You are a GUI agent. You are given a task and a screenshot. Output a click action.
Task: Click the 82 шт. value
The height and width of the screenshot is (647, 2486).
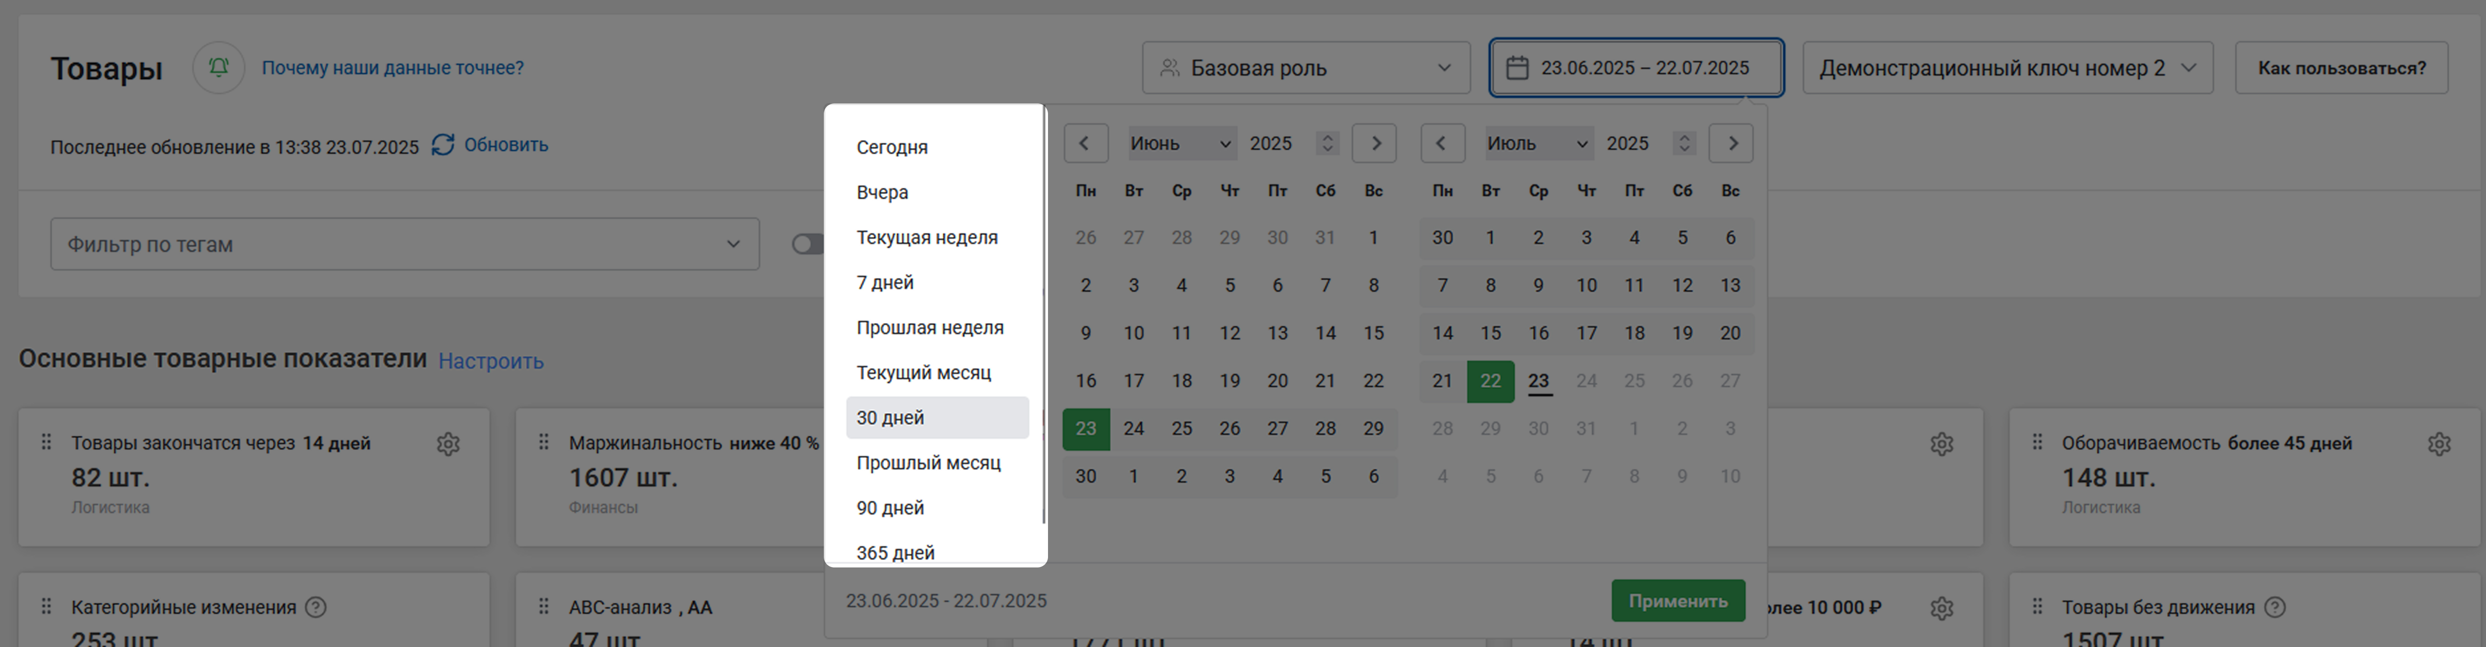click(x=110, y=477)
